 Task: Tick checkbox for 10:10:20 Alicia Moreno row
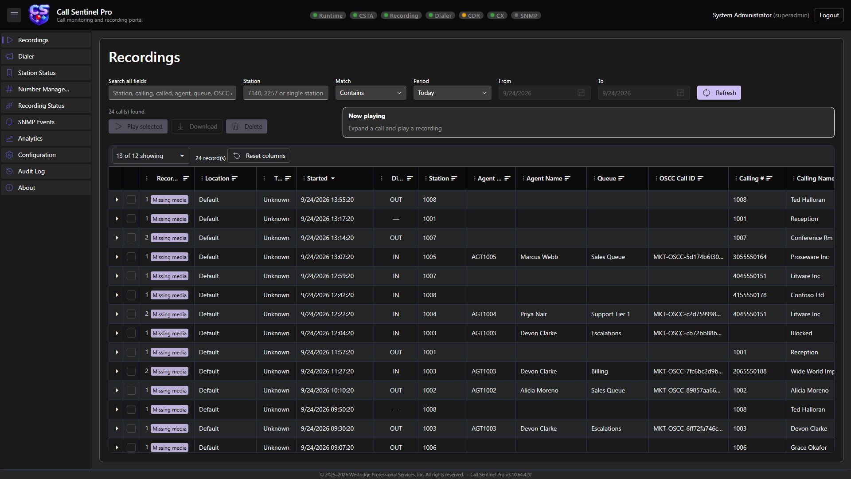click(x=131, y=391)
